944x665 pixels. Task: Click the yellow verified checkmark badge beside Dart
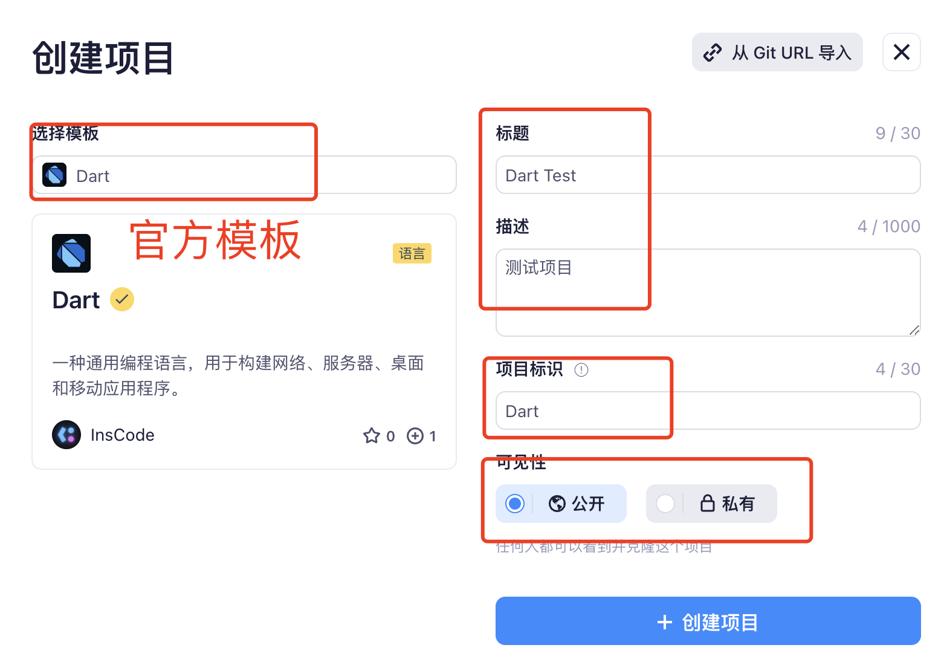point(122,299)
